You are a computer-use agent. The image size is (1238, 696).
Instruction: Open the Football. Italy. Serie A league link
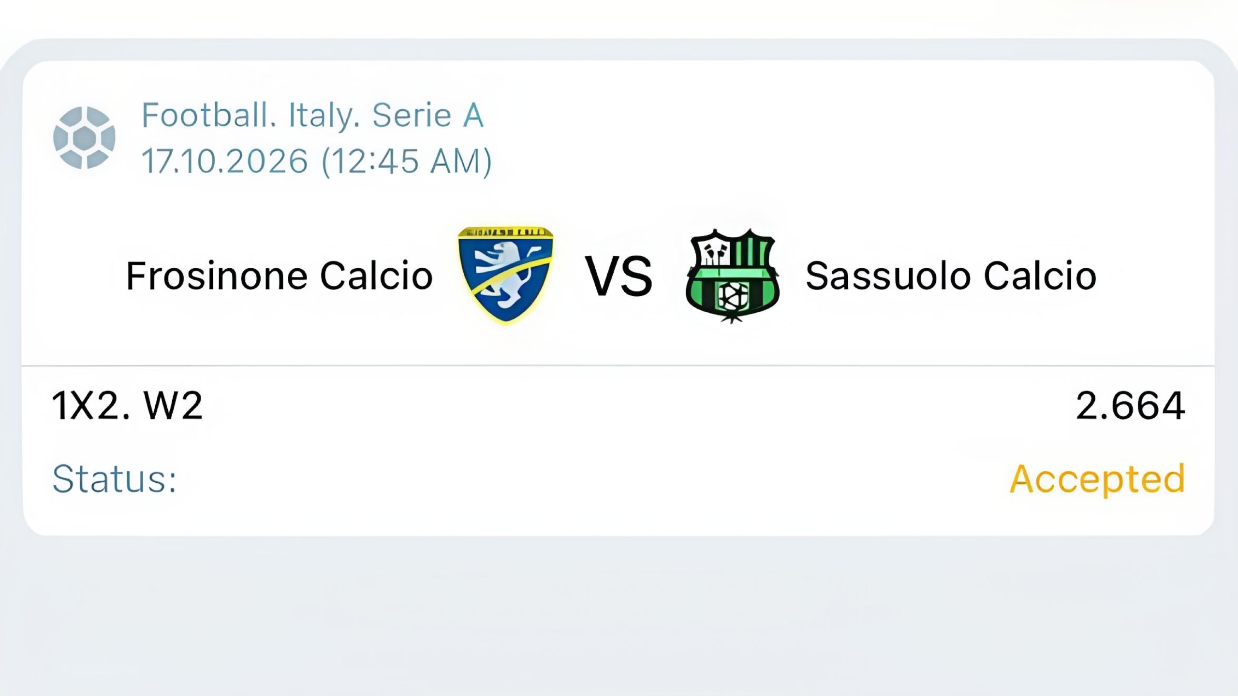312,116
